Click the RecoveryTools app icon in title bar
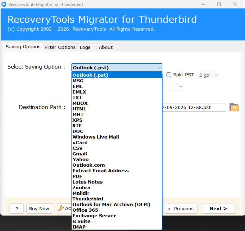Image resolution: width=245 pixels, height=231 pixels. pos(4,4)
